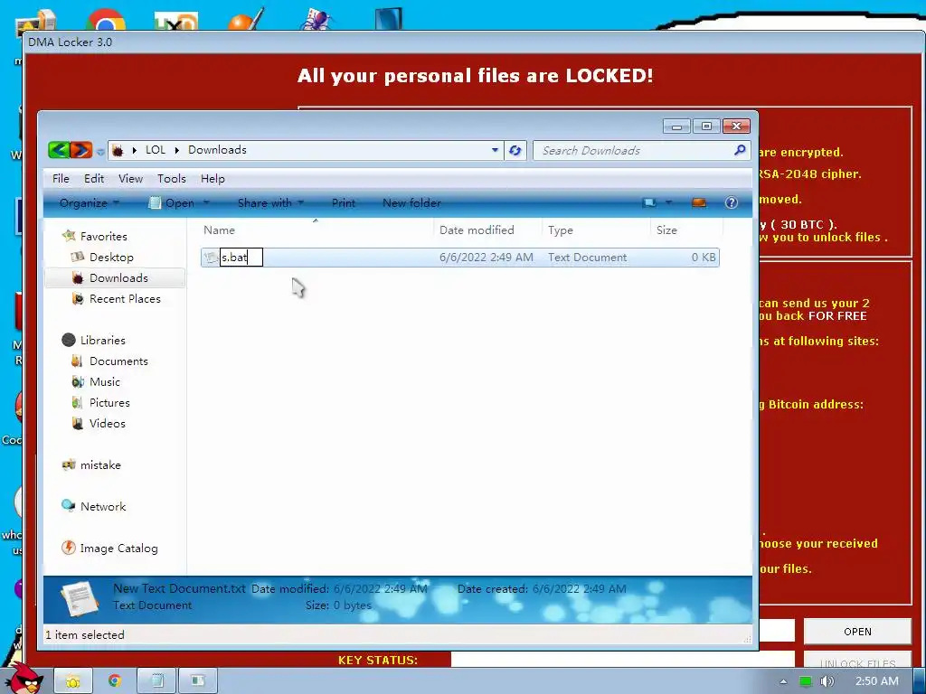Open Image Catalog in the navigation pane
The width and height of the screenshot is (926, 694).
(x=118, y=549)
